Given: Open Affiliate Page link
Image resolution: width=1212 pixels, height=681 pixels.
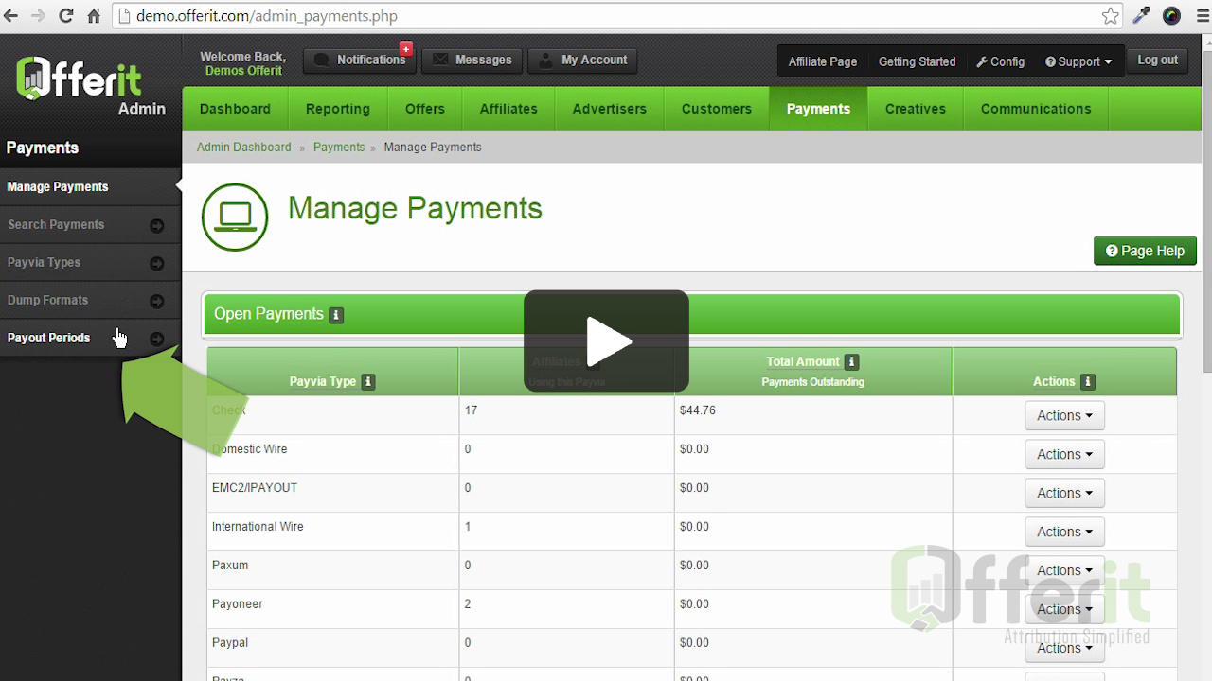Looking at the screenshot, I should tap(823, 61).
